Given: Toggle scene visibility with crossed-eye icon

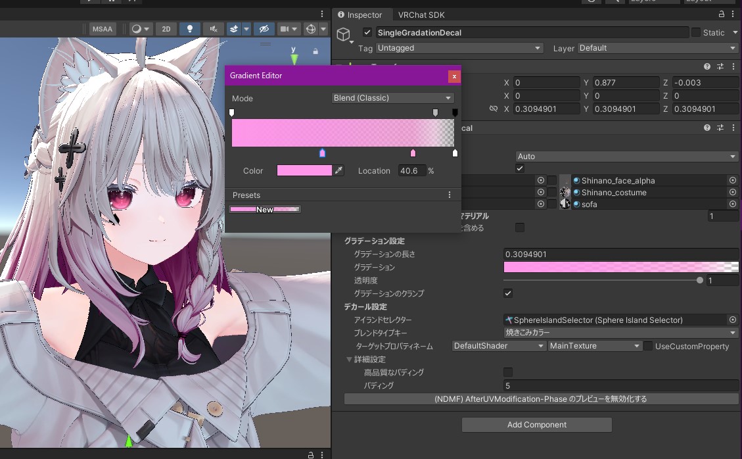Looking at the screenshot, I should click(264, 29).
